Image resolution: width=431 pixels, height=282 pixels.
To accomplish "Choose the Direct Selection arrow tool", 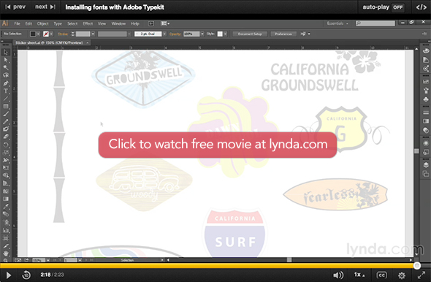I will pyautogui.click(x=6, y=60).
